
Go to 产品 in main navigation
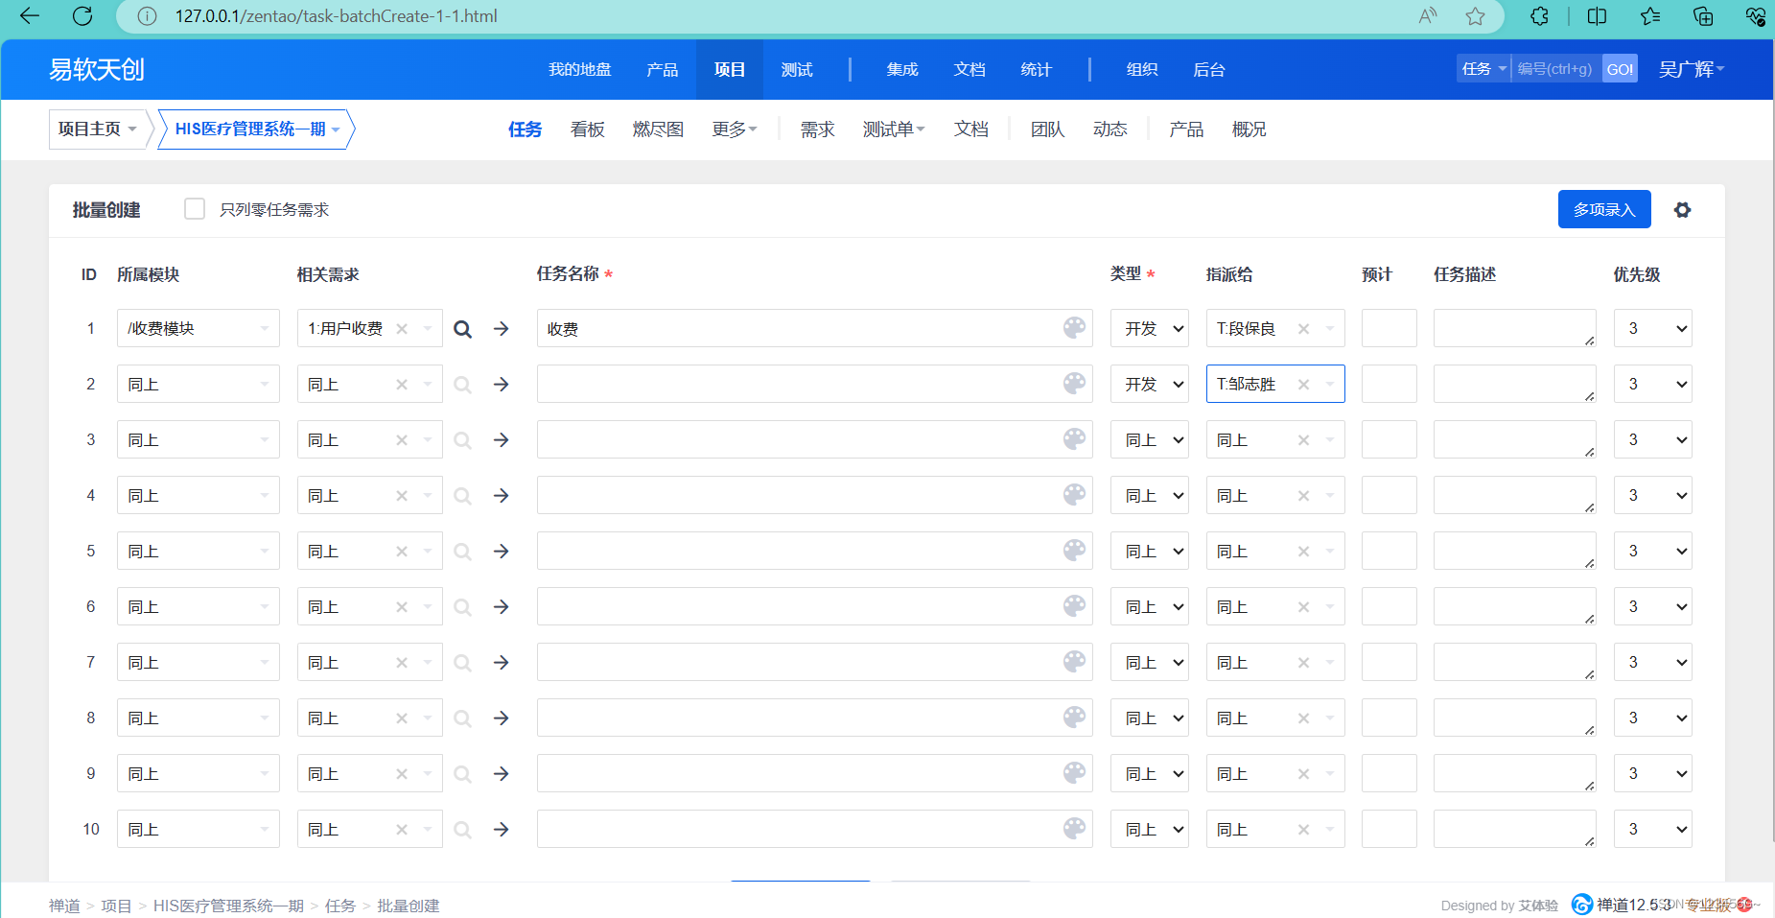pos(662,70)
